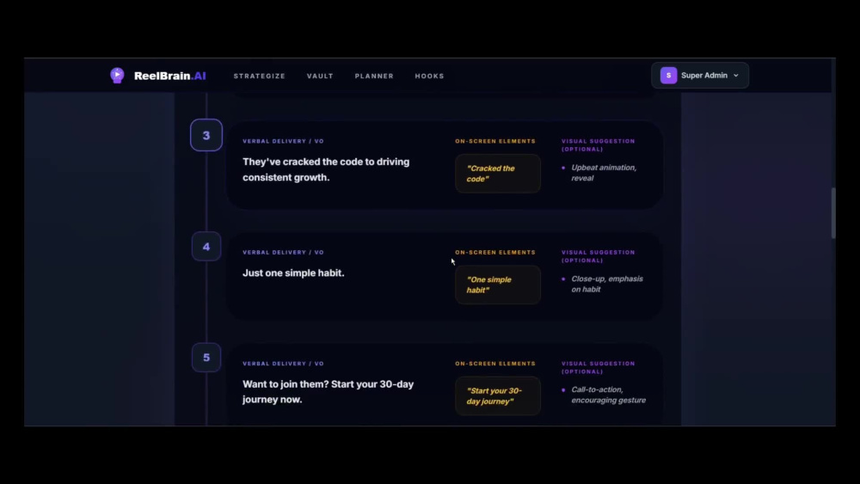Click the purple S avatar icon
Image resolution: width=860 pixels, height=484 pixels.
coord(668,75)
